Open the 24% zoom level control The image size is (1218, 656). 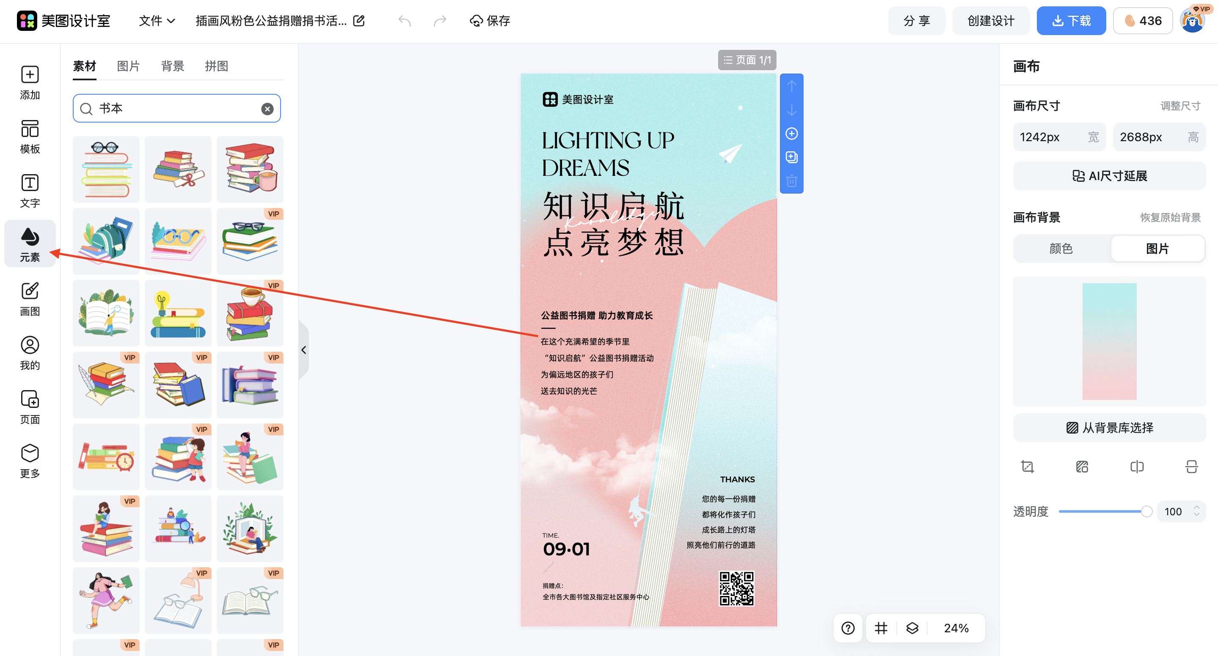tap(956, 628)
